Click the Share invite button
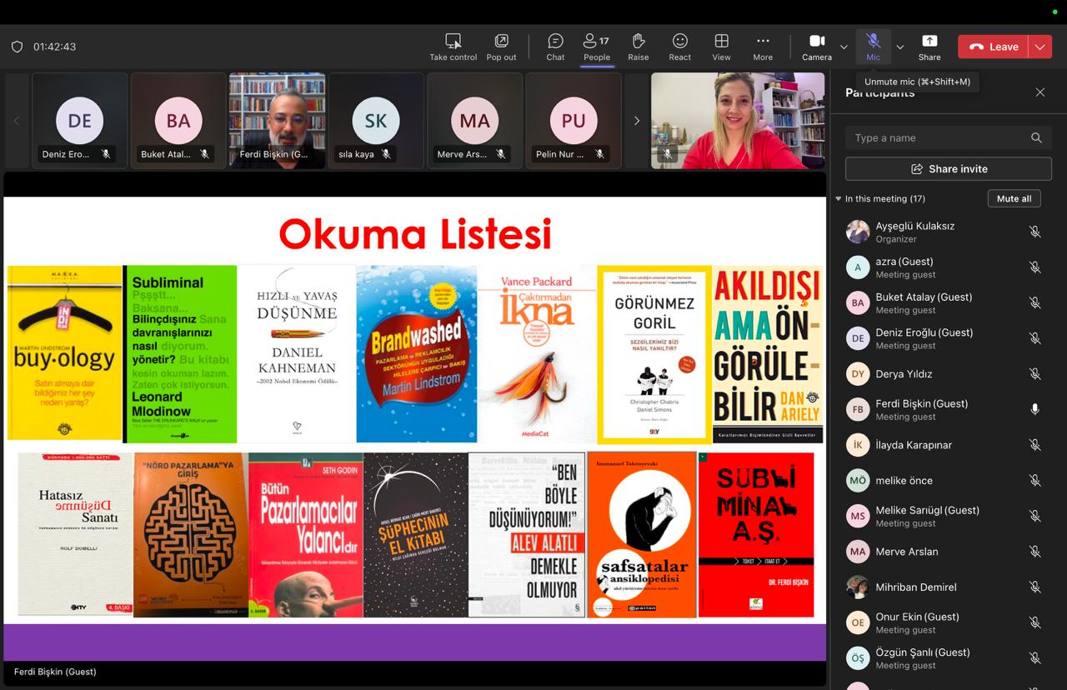 [x=948, y=168]
